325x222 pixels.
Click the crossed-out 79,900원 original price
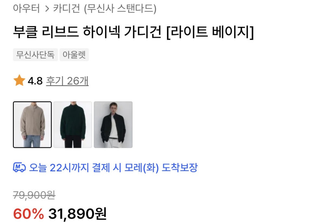pos(34,195)
